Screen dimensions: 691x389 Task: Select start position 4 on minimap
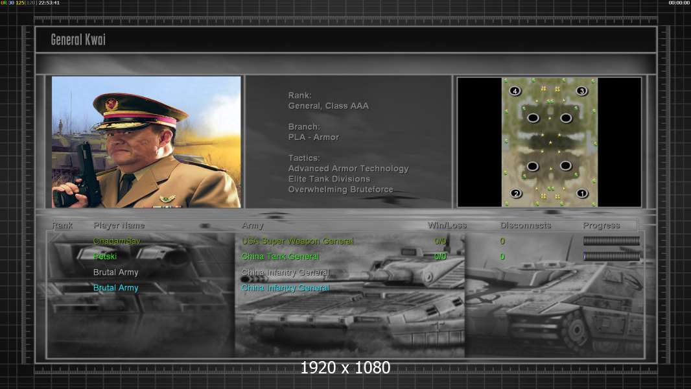point(515,91)
